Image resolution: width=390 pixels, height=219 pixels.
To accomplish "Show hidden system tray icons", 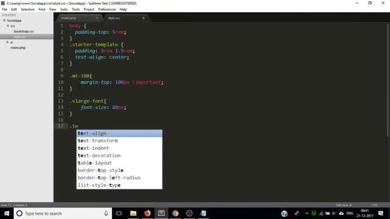I will pos(307,214).
